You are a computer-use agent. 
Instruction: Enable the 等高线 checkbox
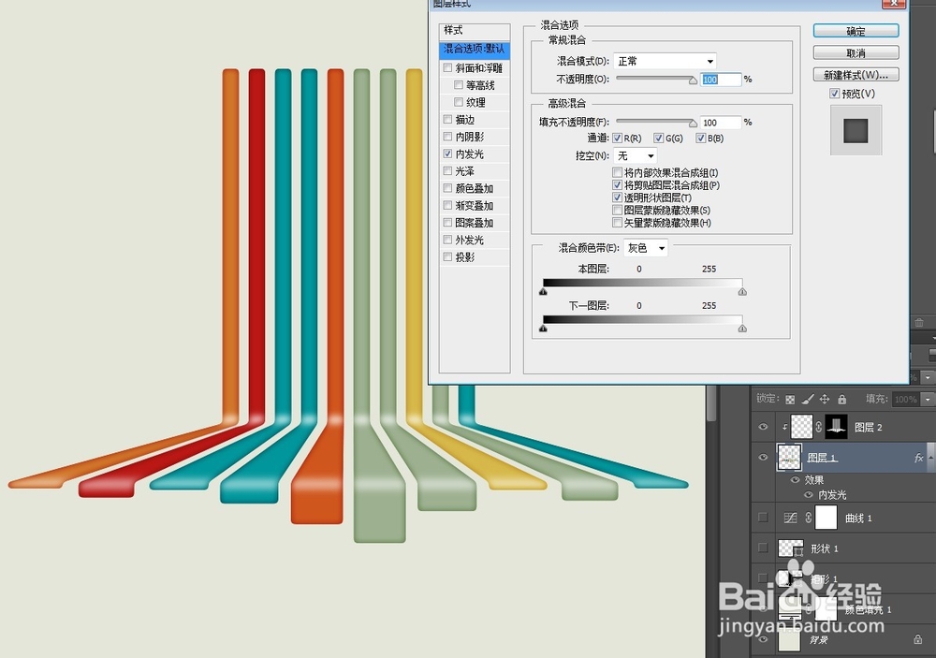click(459, 85)
